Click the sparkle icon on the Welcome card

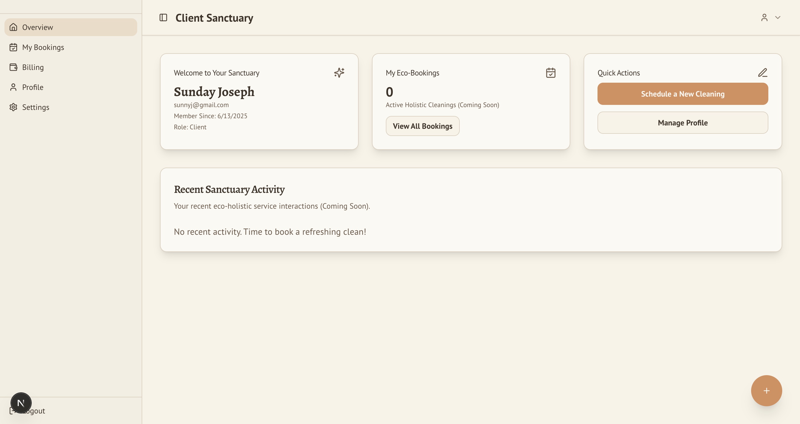coord(339,73)
